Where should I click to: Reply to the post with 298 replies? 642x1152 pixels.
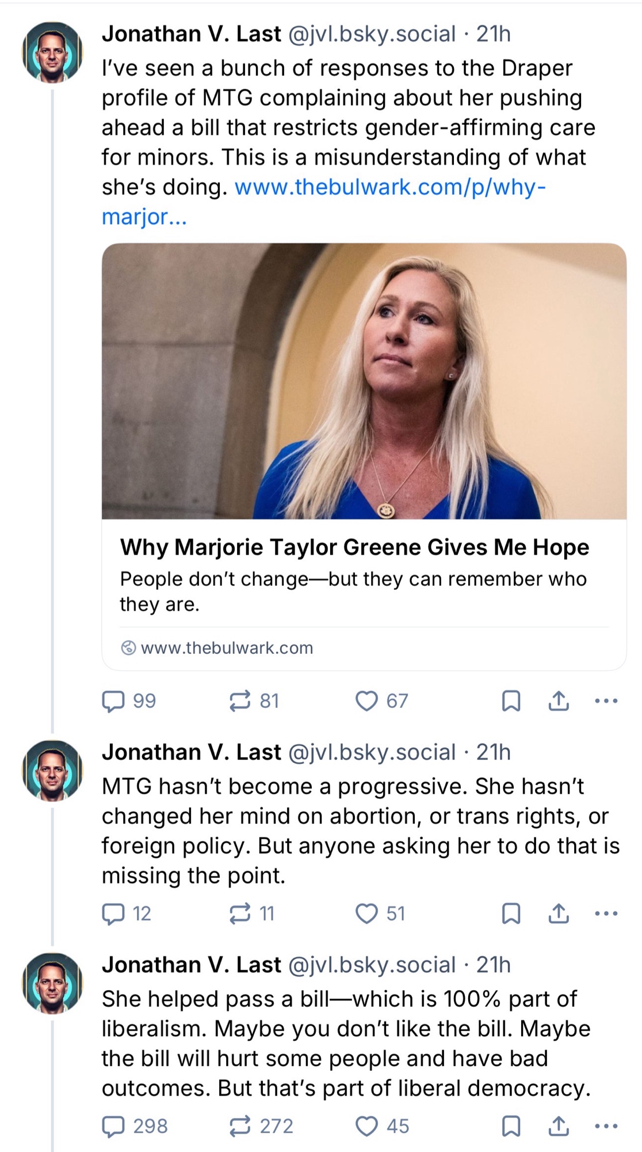pyautogui.click(x=113, y=1126)
